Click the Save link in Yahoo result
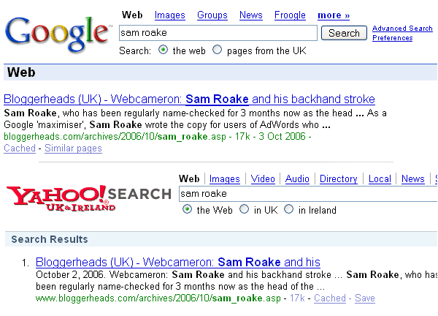 point(365,298)
